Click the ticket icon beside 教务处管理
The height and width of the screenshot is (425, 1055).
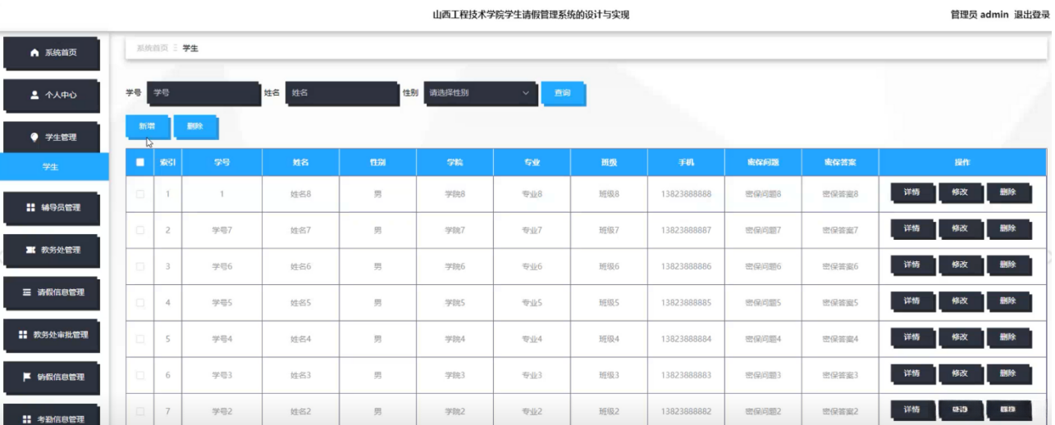(30, 250)
